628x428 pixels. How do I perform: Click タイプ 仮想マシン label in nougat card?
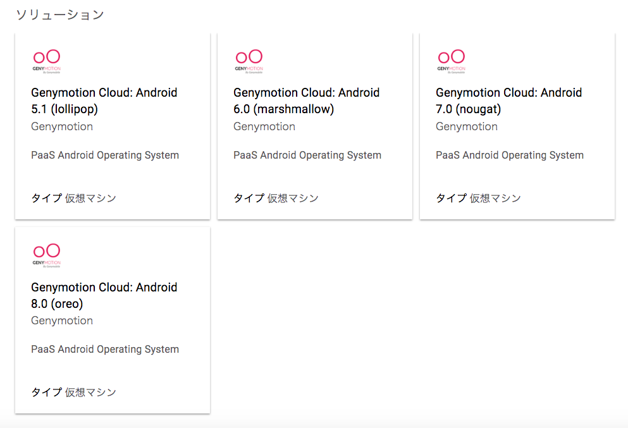[478, 198]
